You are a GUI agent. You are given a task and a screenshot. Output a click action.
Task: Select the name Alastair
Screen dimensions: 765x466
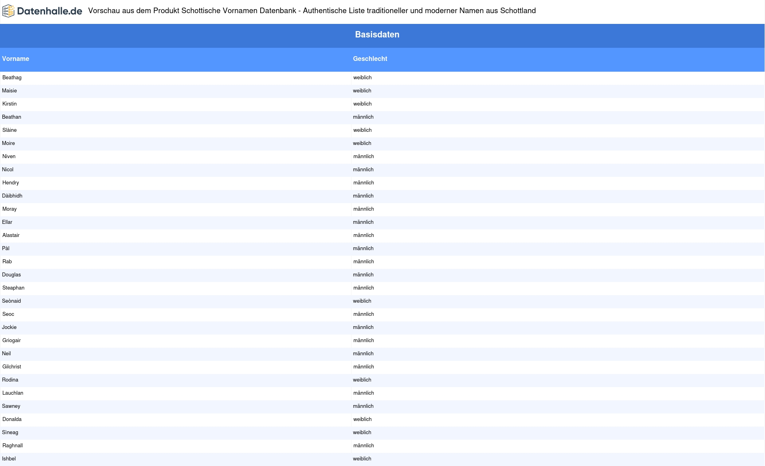11,235
